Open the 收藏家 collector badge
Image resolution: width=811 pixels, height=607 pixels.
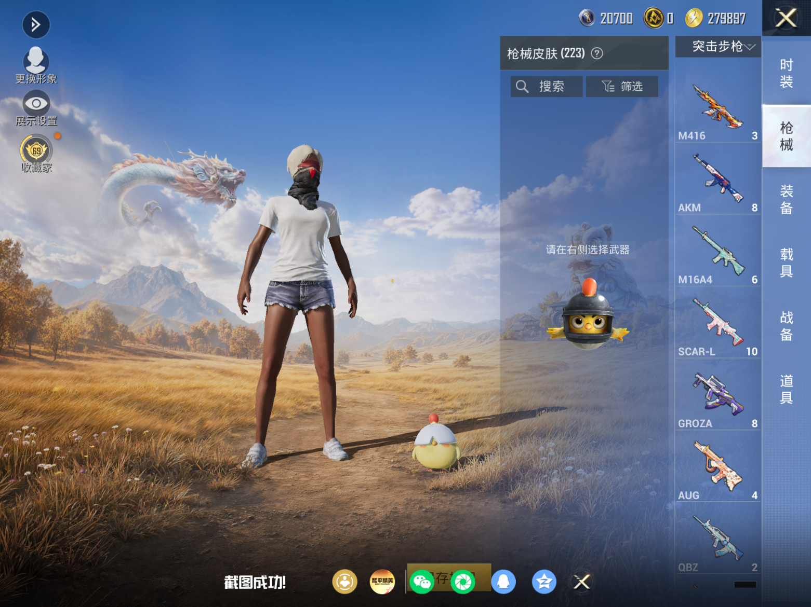point(36,154)
